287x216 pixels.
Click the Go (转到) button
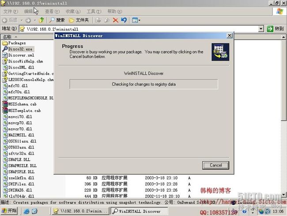tap(275, 29)
